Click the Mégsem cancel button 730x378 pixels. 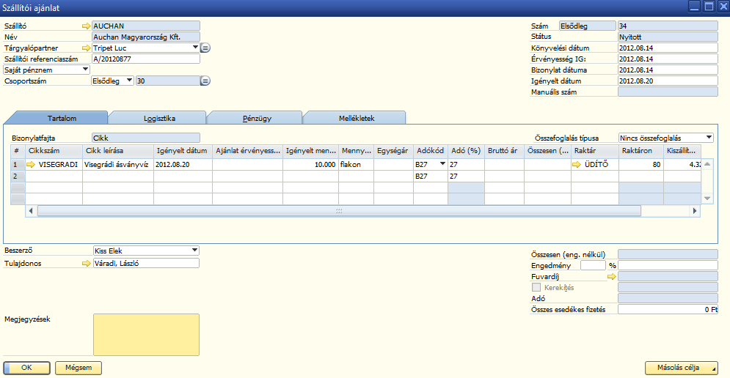click(x=79, y=368)
